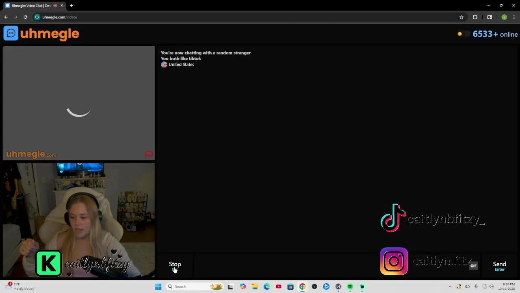The image size is (520, 293).
Task: Open the YouTube app on the taskbar
Action: click(x=279, y=286)
